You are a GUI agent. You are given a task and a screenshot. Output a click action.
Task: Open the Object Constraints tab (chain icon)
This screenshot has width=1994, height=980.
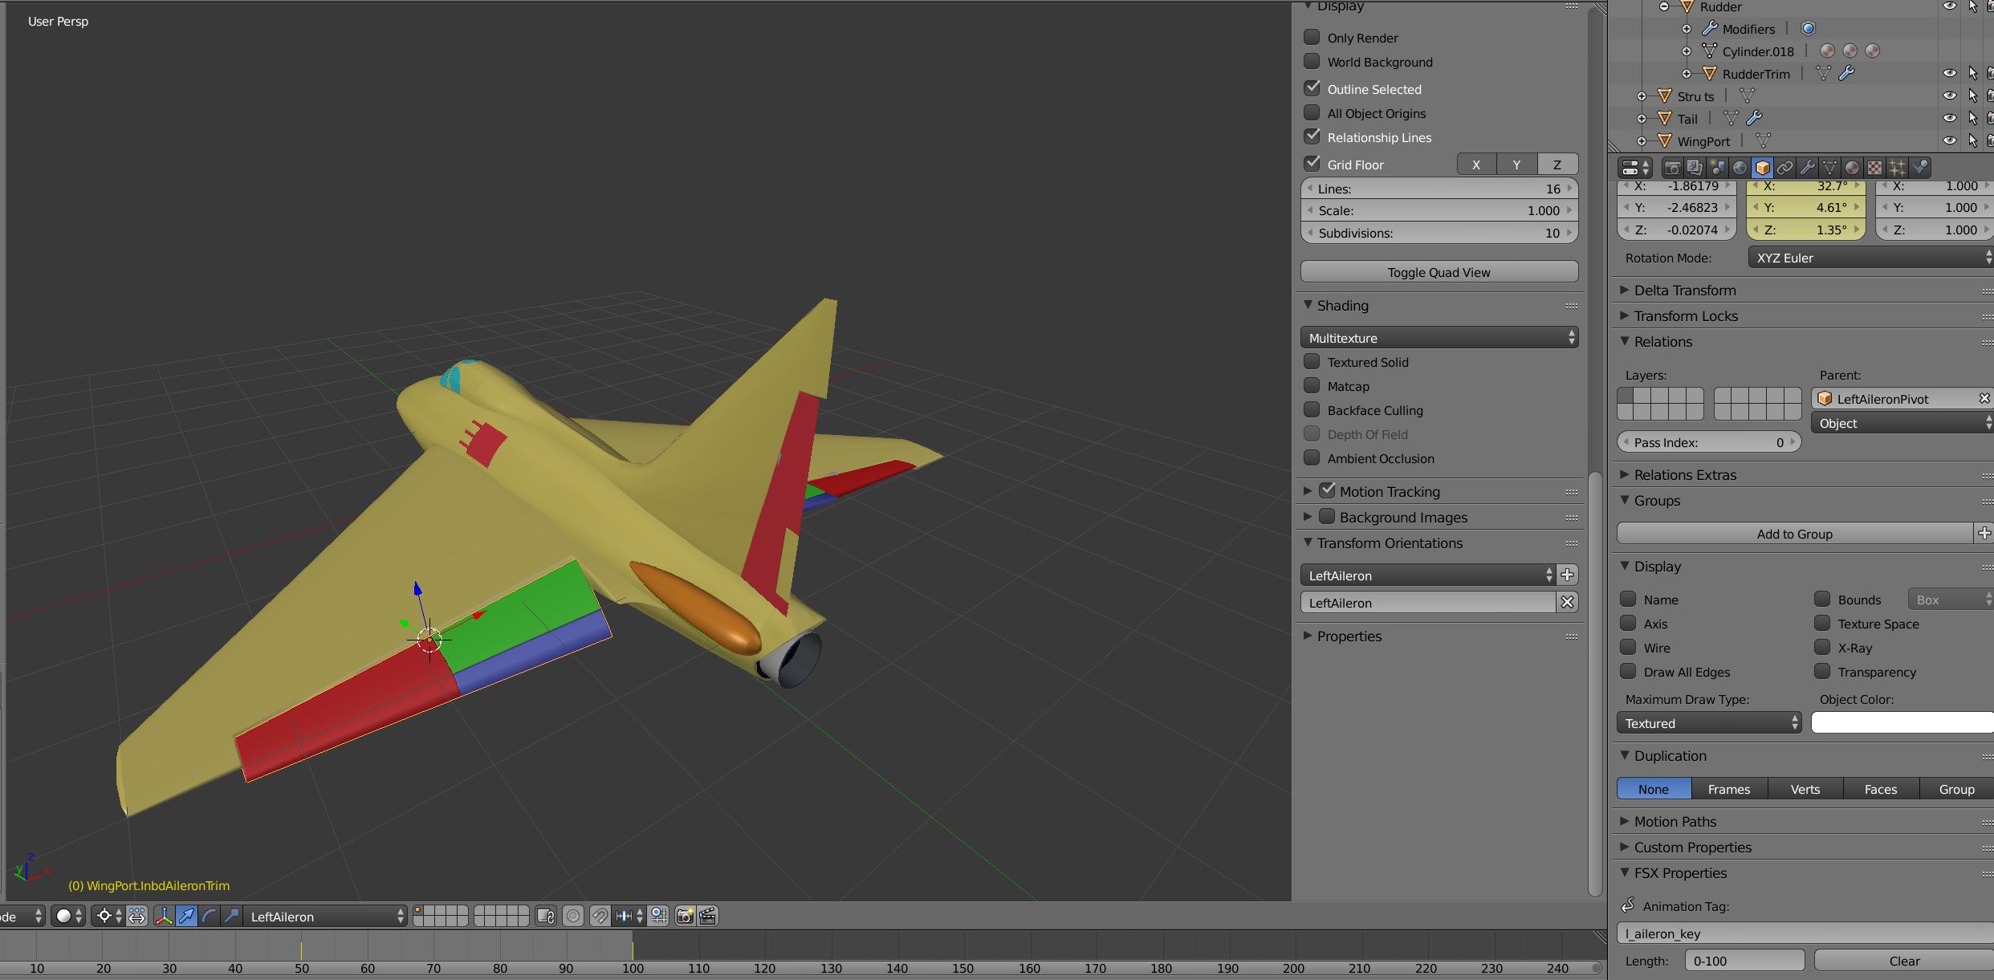1785,167
